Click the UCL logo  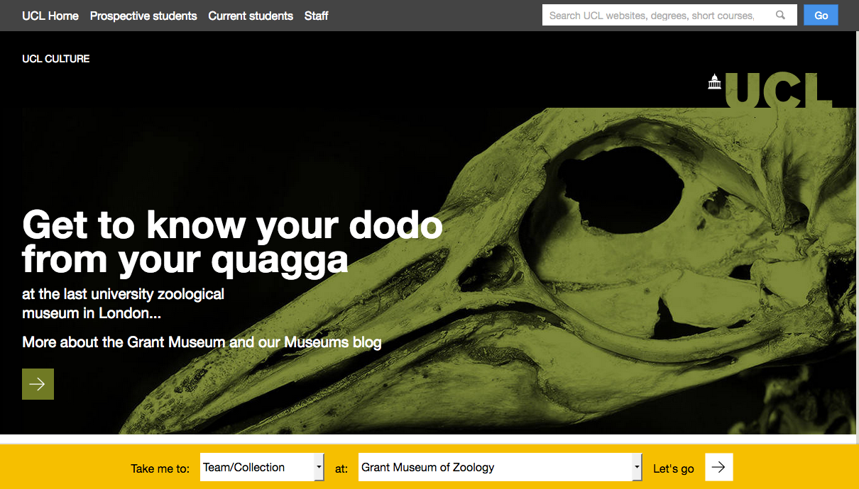[770, 90]
